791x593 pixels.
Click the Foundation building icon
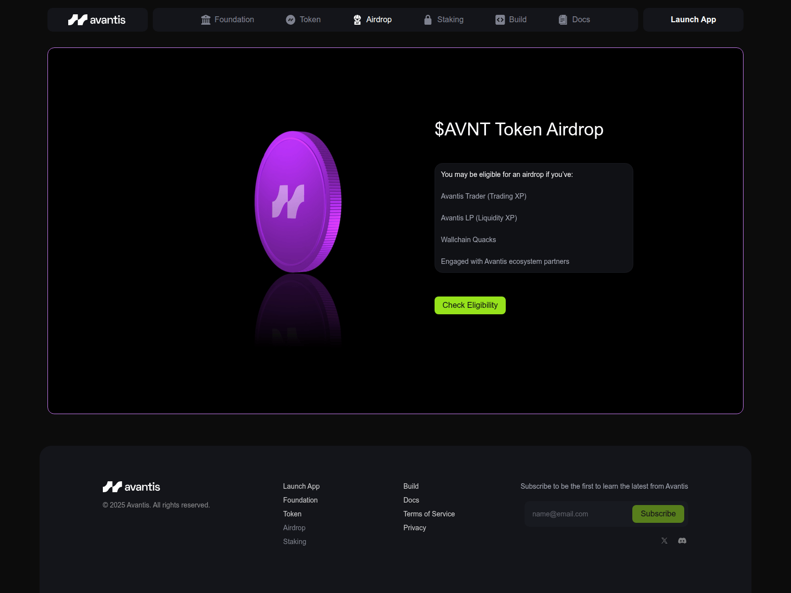pyautogui.click(x=206, y=20)
